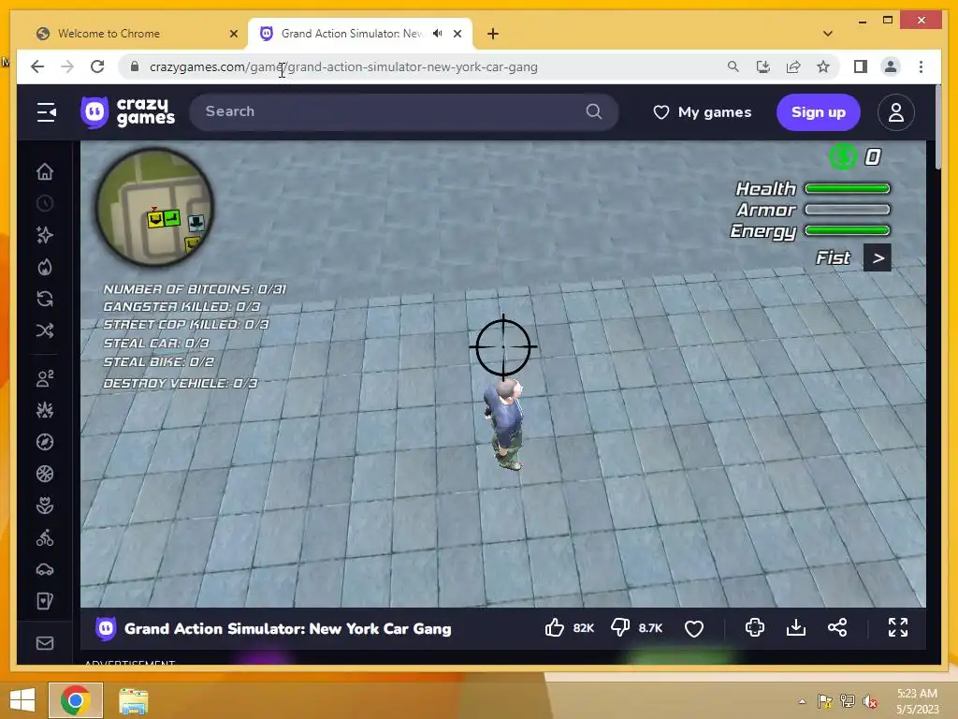Click the gamepad controls icon in game bar

755,627
